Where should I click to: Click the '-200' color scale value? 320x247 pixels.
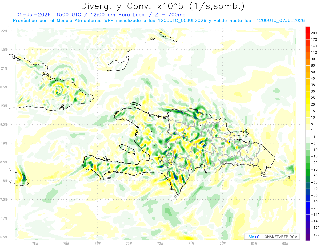[x=315, y=234]
